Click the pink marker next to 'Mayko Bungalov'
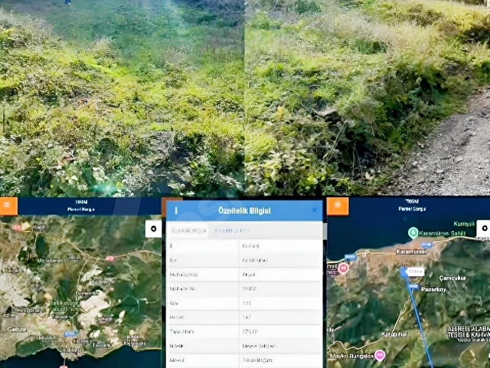490x368 pixels. (x=380, y=355)
